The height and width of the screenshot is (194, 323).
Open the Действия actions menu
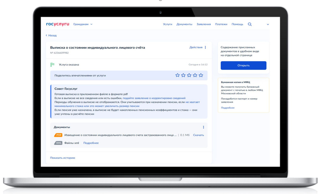pyautogui.click(x=197, y=47)
